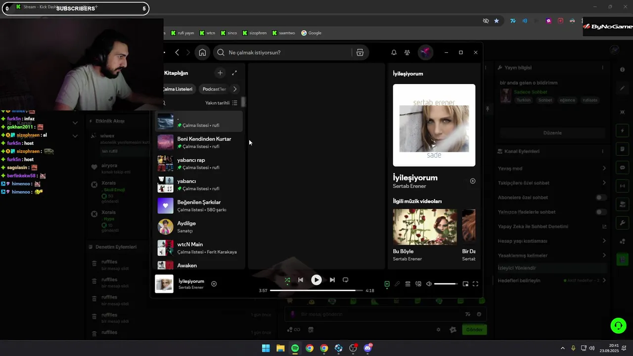Enter Spotify full screen mode
The width and height of the screenshot is (633, 356).
point(475,284)
